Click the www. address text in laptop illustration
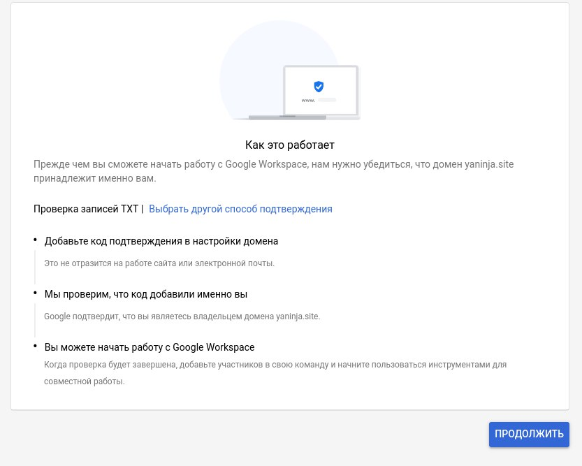Screen dimensions: 582x466 point(308,100)
